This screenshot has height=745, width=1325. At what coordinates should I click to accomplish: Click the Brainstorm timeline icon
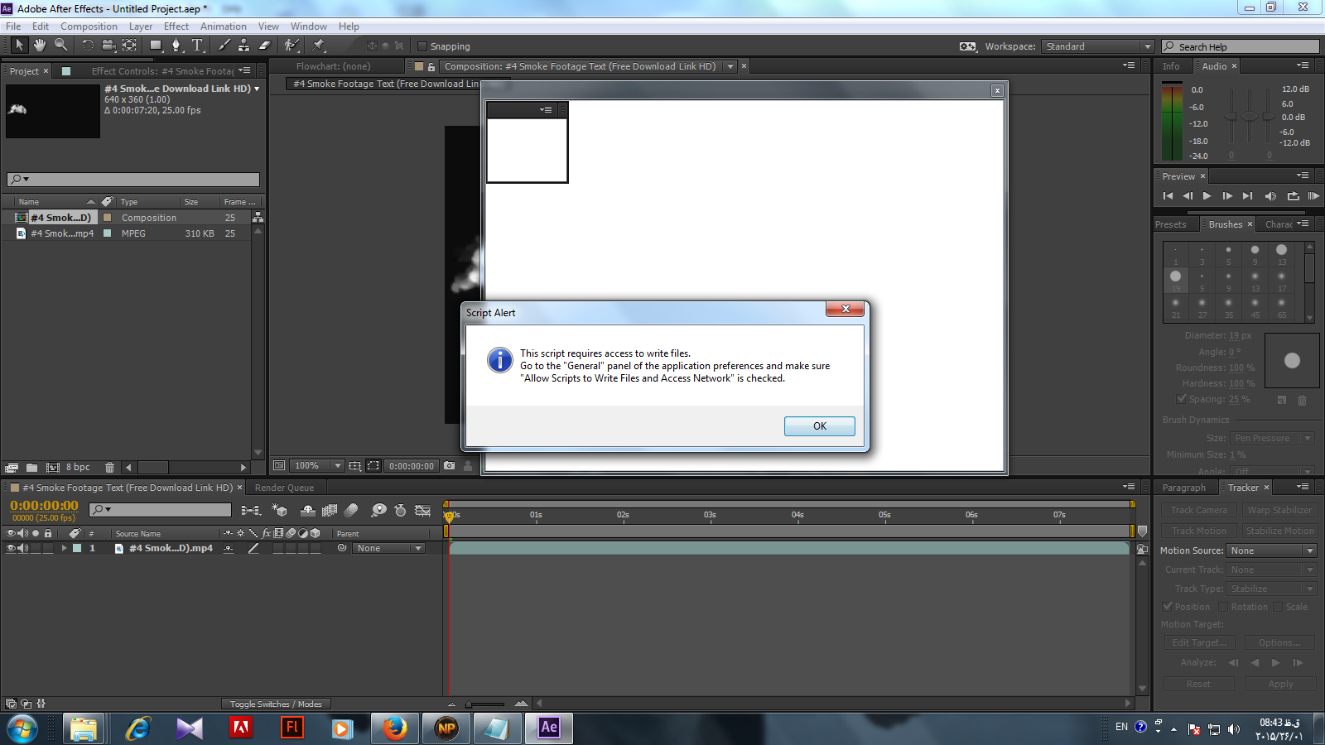378,511
